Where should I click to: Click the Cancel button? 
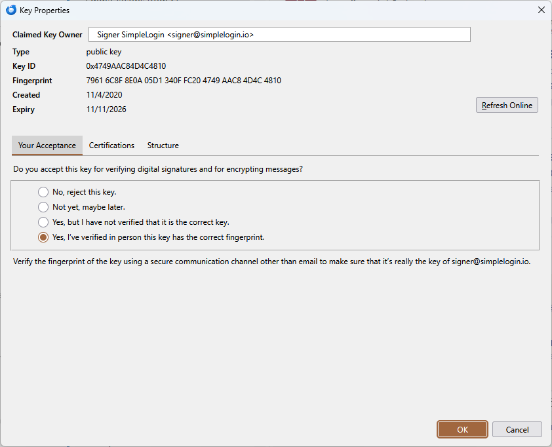(517, 429)
